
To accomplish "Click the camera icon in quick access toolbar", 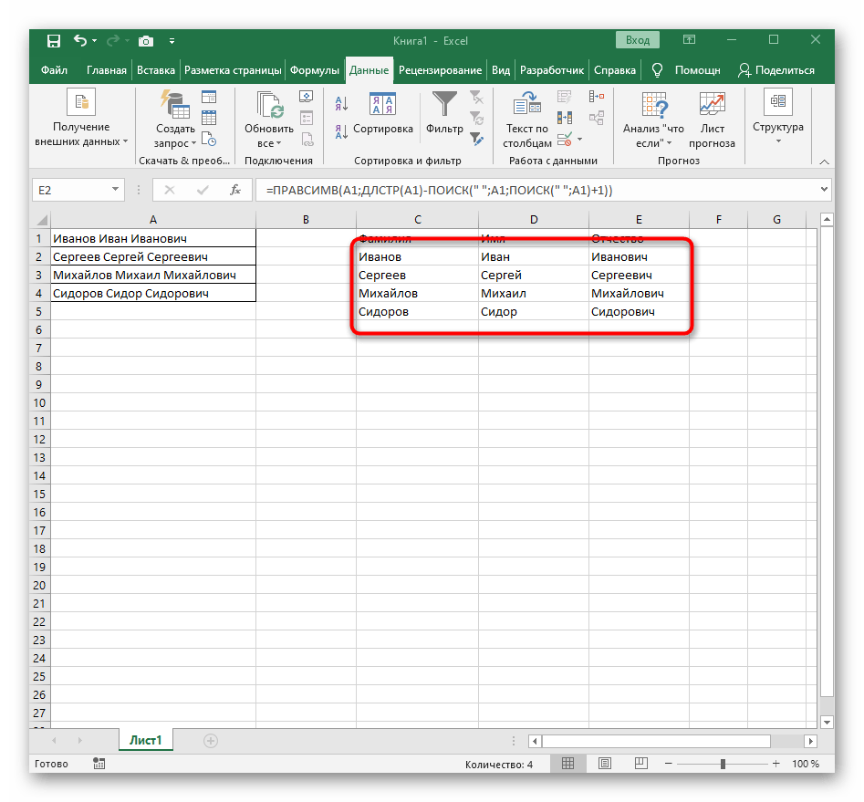I will click(x=145, y=41).
